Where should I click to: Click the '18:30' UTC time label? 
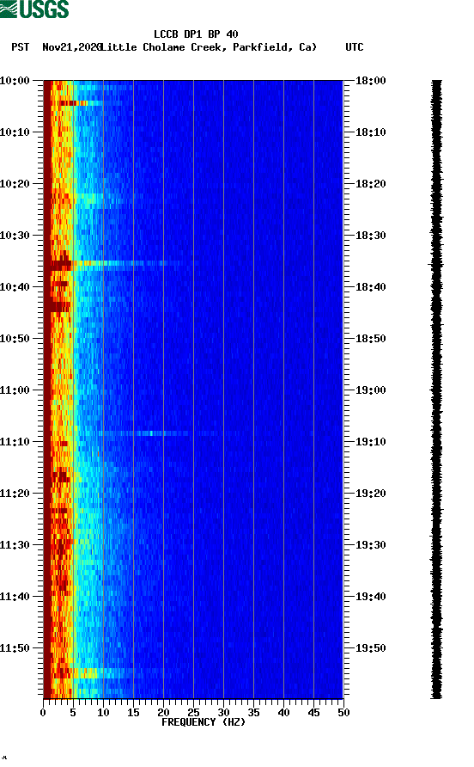pyautogui.click(x=370, y=236)
